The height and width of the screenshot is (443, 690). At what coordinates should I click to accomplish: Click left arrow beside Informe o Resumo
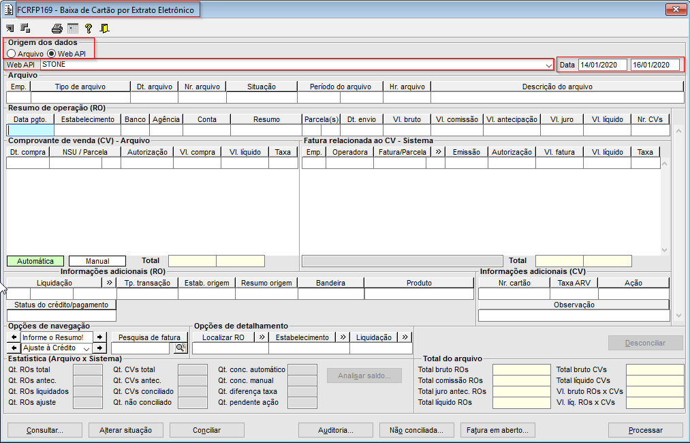(x=14, y=337)
